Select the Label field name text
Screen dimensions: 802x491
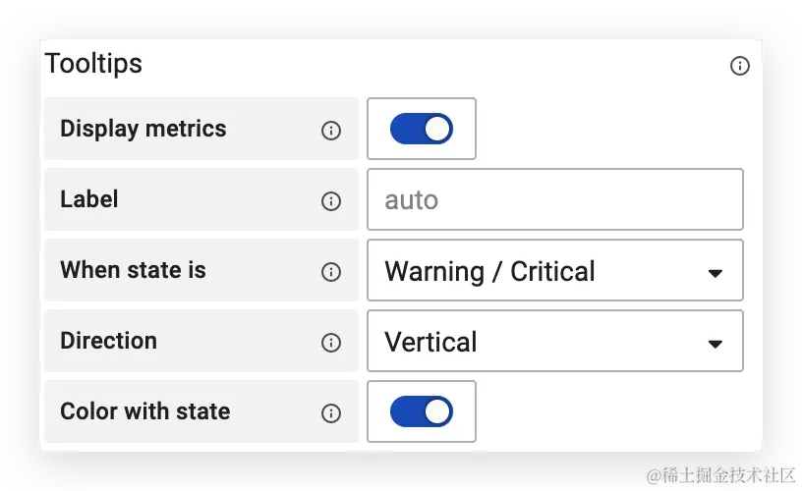[x=89, y=198]
